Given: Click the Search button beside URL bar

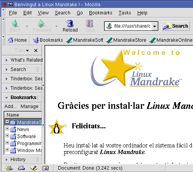Looking at the screenshot, I should 175,26.
